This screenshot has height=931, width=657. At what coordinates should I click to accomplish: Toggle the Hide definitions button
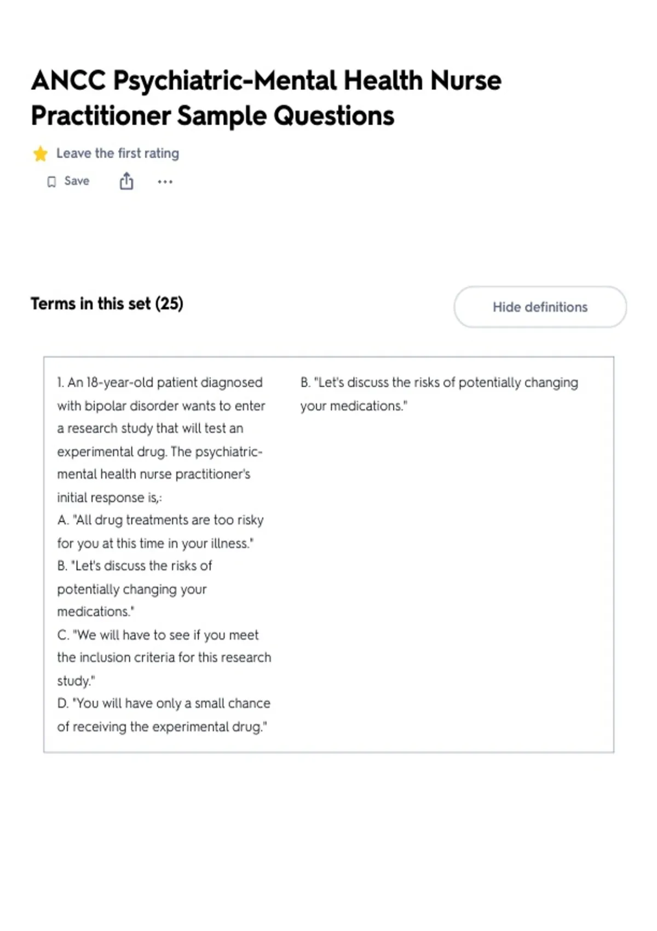540,307
